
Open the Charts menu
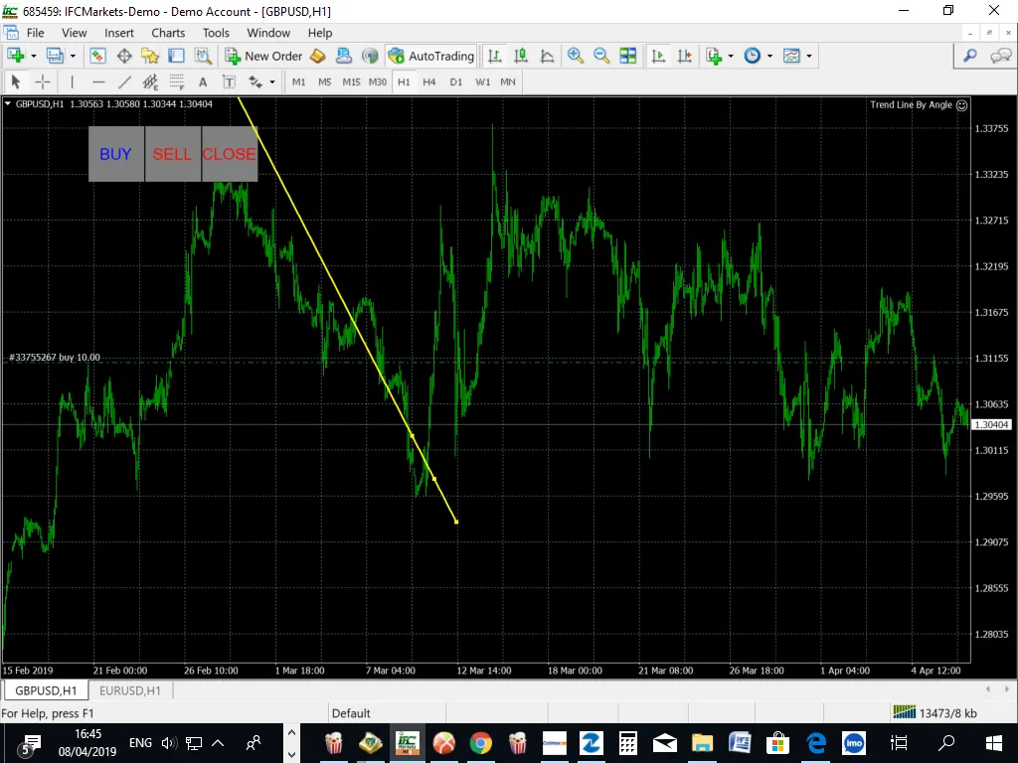(168, 33)
